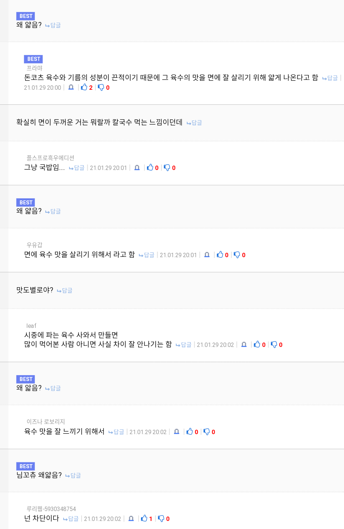
Task: Thumbs down 우유갑's comment
Action: pyautogui.click(x=237, y=255)
